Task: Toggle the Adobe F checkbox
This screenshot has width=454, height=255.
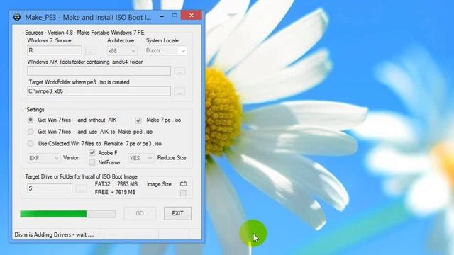Action: (92, 153)
